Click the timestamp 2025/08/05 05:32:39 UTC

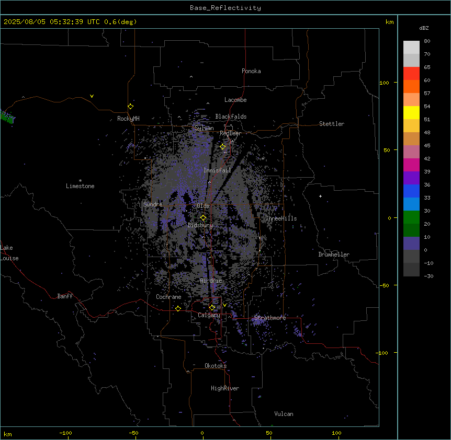[x=52, y=22]
